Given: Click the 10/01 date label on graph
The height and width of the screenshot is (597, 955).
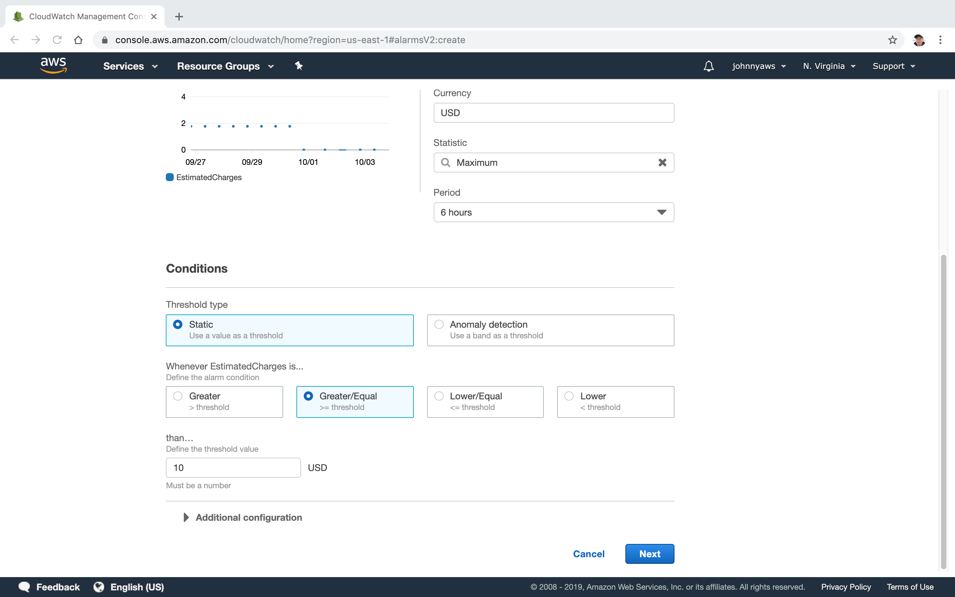Looking at the screenshot, I should [x=308, y=162].
